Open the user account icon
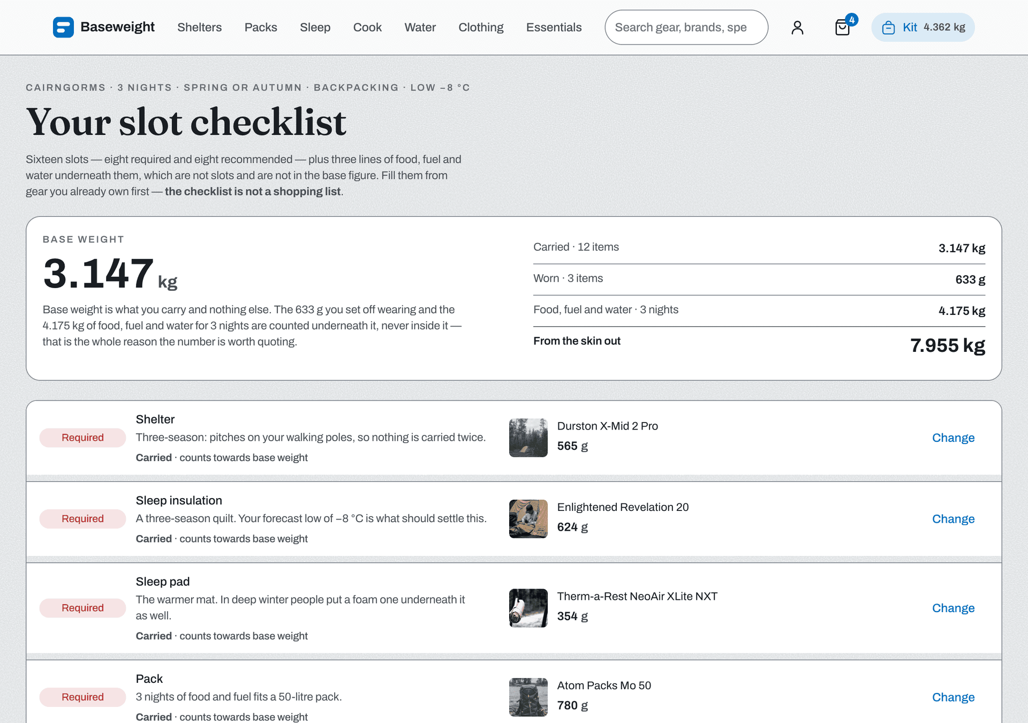The width and height of the screenshot is (1028, 723). click(x=797, y=27)
